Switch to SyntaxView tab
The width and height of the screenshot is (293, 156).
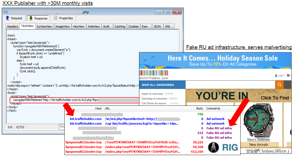pyautogui.click(x=45, y=26)
